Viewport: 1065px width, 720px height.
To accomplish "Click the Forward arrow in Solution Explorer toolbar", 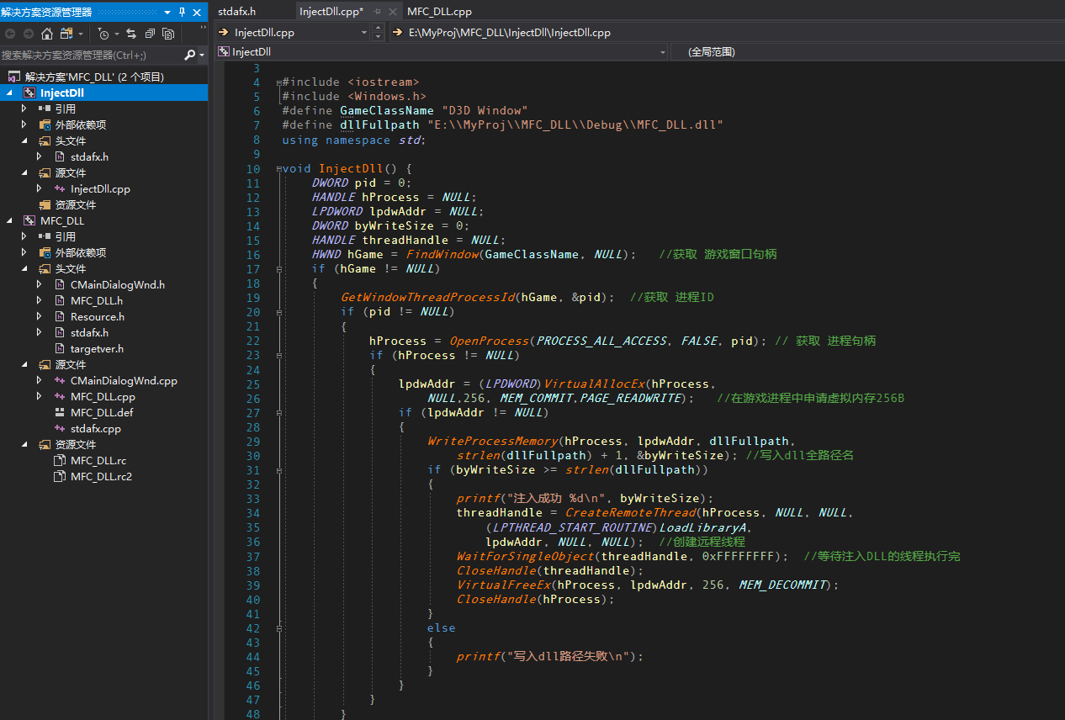I will (28, 34).
